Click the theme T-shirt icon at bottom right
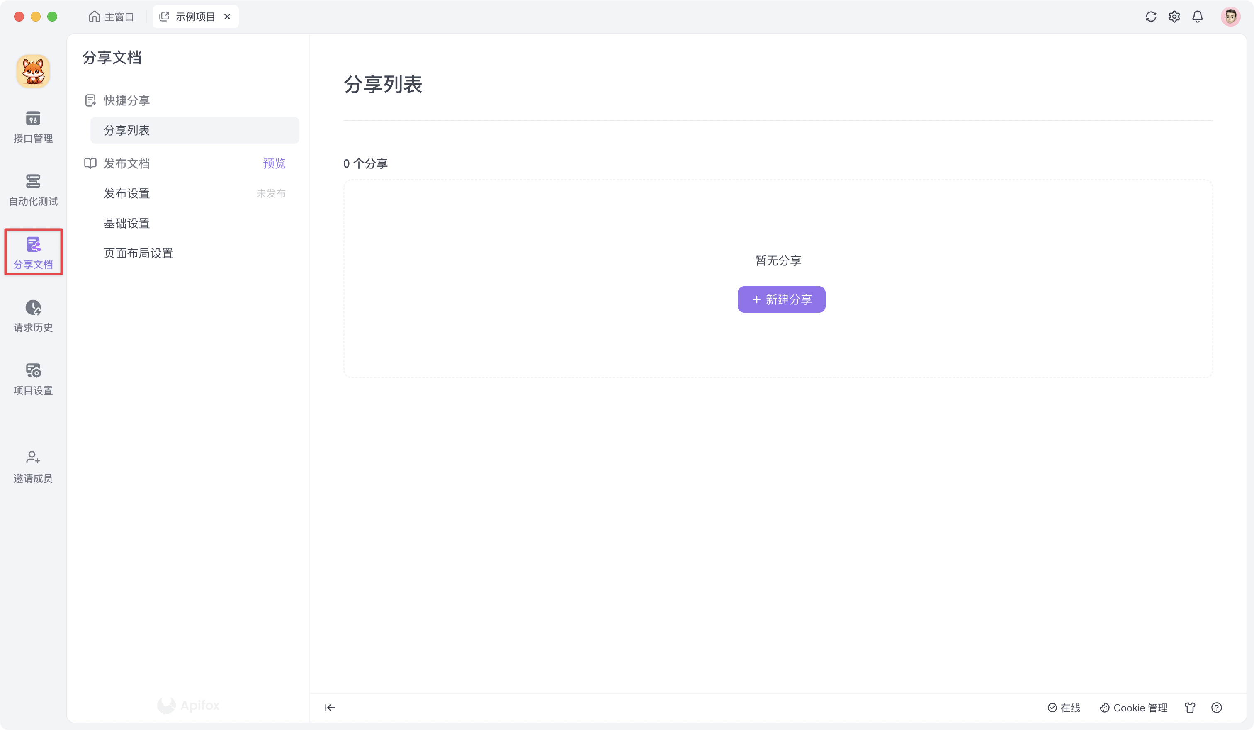The image size is (1254, 730). pos(1190,707)
